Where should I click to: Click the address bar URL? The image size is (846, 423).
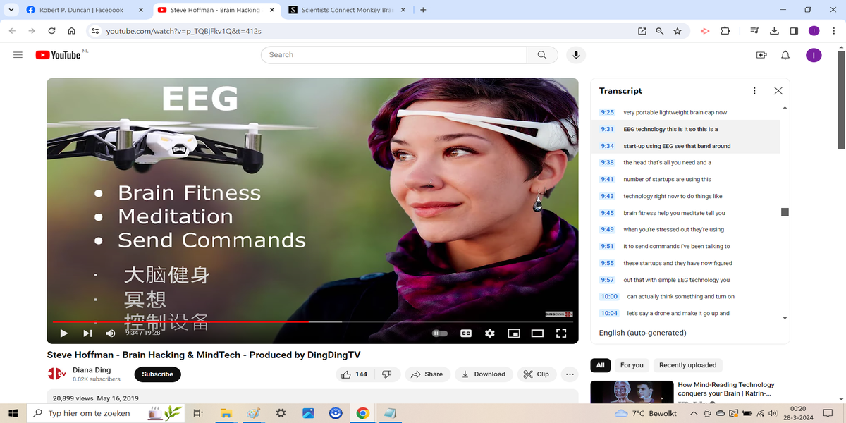pyautogui.click(x=183, y=31)
